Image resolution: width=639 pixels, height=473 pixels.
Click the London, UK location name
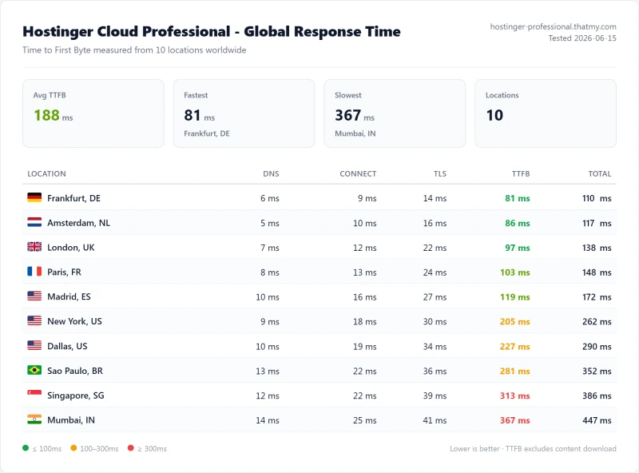point(71,248)
